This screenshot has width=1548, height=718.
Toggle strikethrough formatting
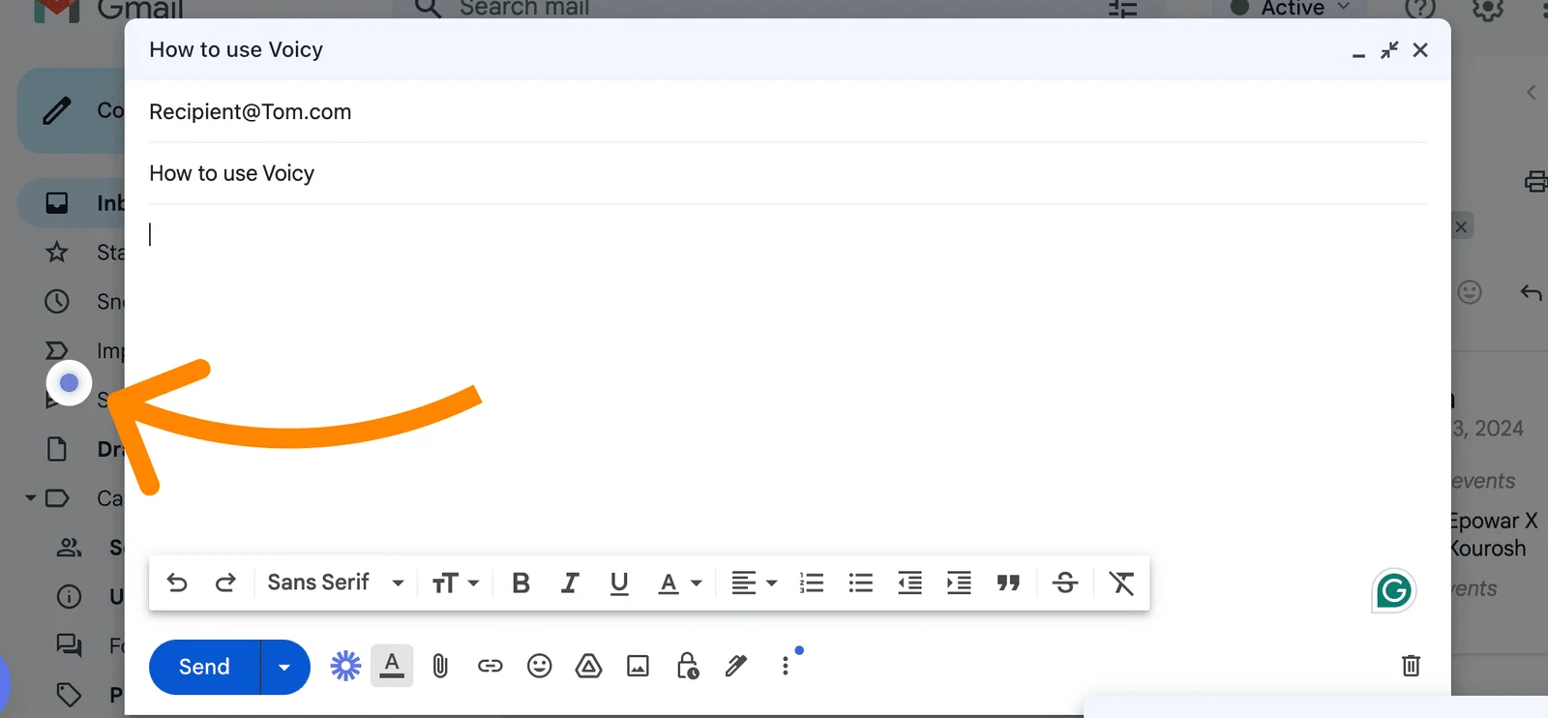click(x=1065, y=583)
